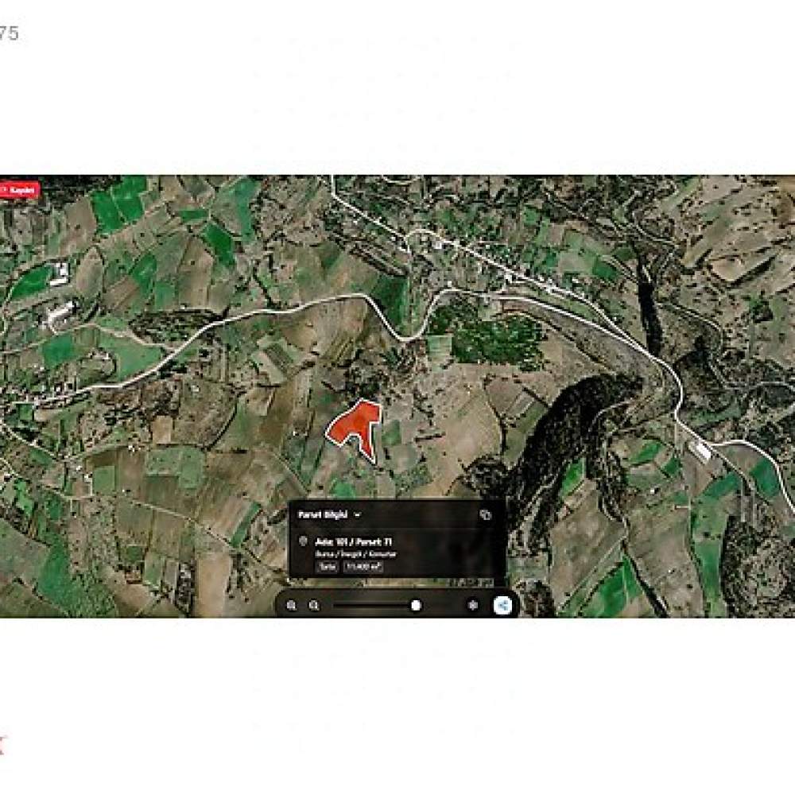Screen dimensions: 795x795
Task: Click the square-meter area tag
Action: tap(363, 567)
